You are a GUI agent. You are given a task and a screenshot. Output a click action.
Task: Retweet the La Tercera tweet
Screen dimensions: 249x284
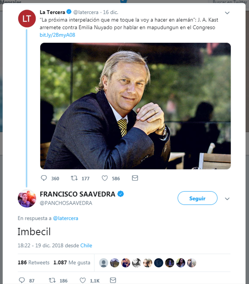(74, 178)
